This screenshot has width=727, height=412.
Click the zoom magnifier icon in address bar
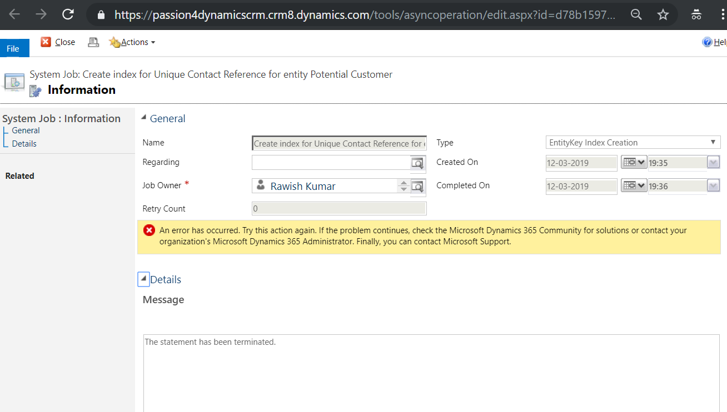pos(636,14)
